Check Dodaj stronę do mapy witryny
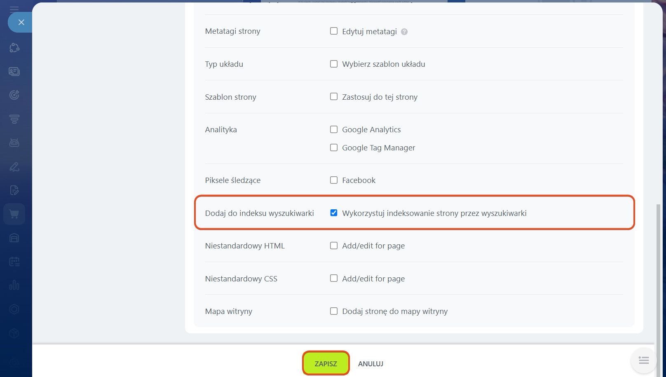 point(334,311)
